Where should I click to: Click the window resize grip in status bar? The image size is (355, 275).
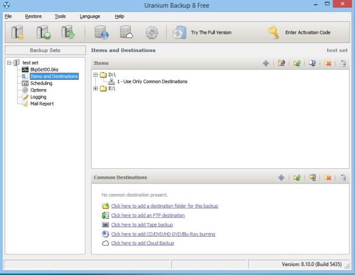tap(347, 266)
